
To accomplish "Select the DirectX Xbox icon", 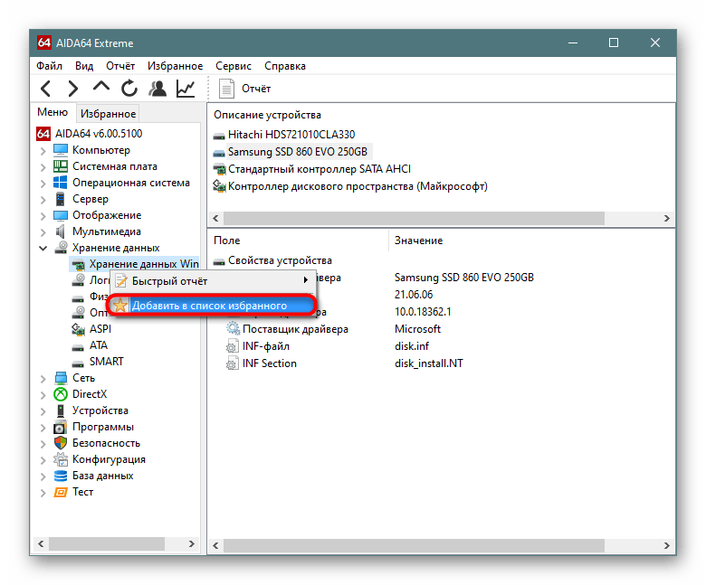I will (61, 394).
